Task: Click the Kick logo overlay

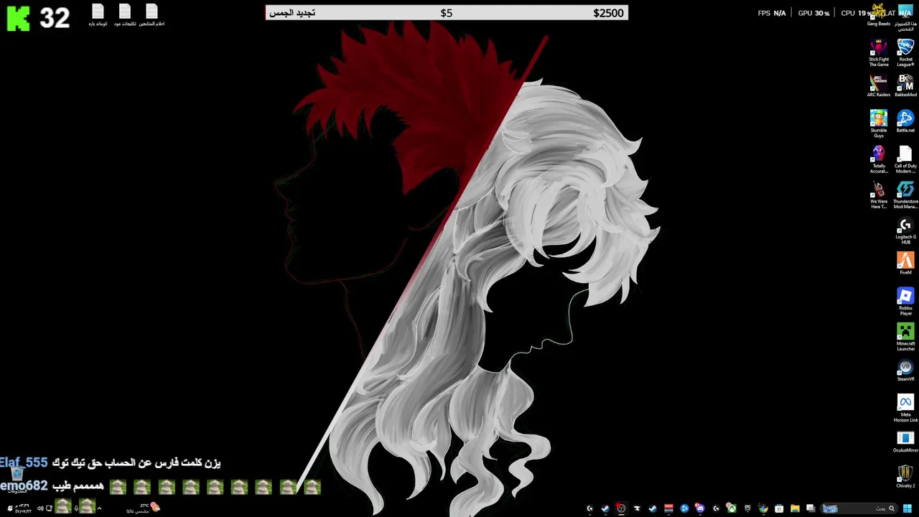Action: coord(19,17)
